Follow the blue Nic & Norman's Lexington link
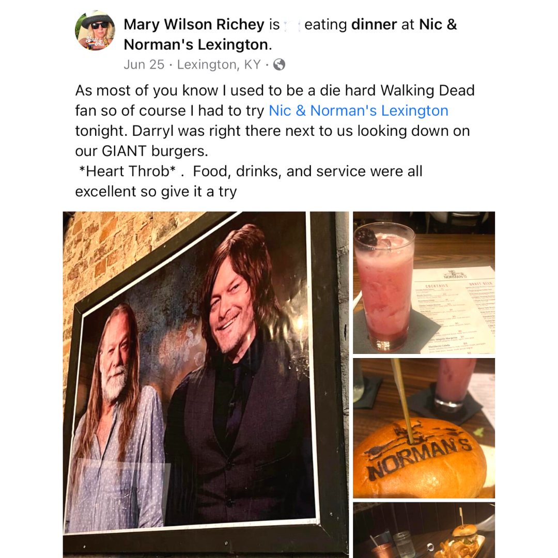 [x=359, y=111]
